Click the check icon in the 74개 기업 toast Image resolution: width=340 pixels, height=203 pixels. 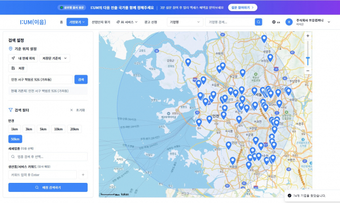point(289,196)
